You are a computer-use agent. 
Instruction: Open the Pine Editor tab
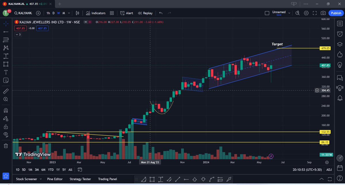click(x=55, y=179)
